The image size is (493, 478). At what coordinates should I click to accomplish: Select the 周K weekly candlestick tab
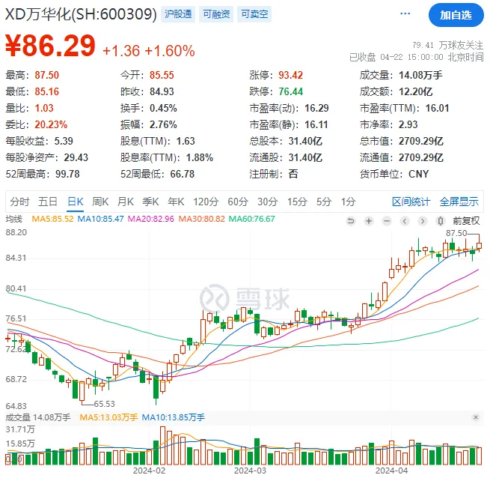pos(100,202)
